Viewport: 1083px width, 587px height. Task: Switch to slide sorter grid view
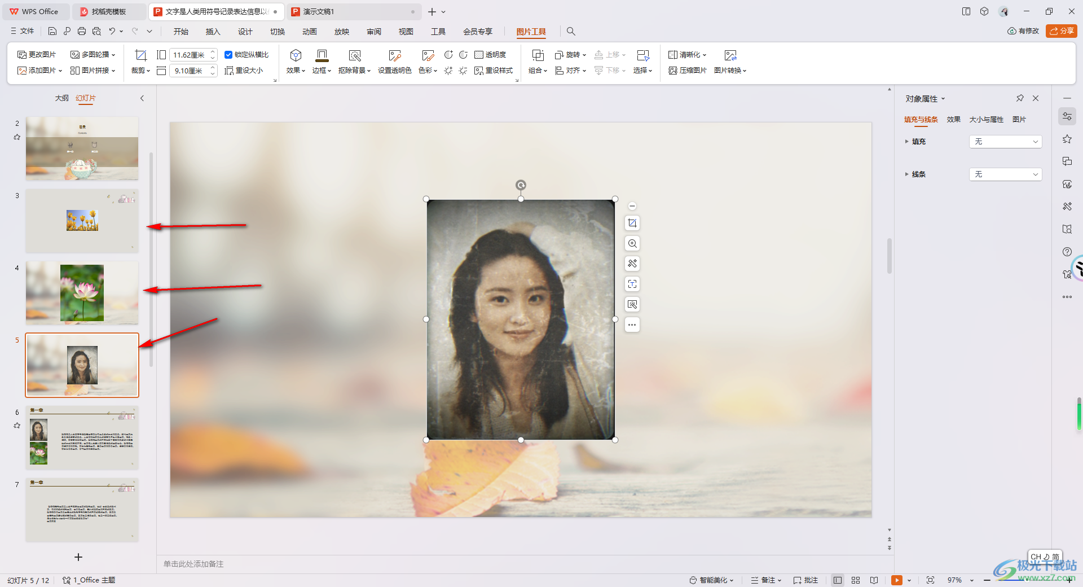pos(856,580)
